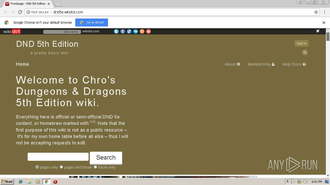The height and width of the screenshot is (185, 330).
Task: Click the Home navigation item
Action: click(x=22, y=64)
